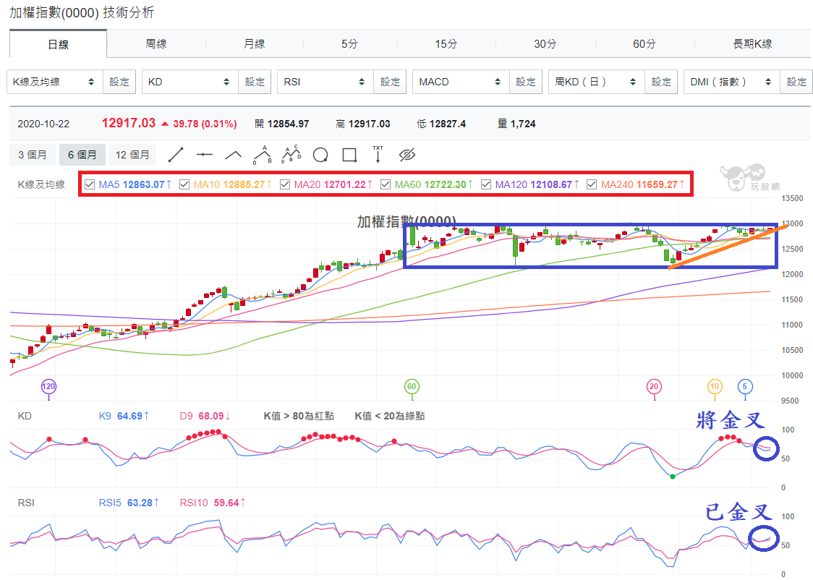The height and width of the screenshot is (580, 813).
Task: Switch to the 周線 tab
Action: tap(156, 43)
